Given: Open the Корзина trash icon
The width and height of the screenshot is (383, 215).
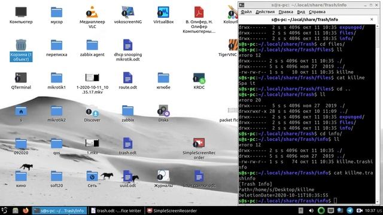Looking at the screenshot, I should click(x=21, y=50).
